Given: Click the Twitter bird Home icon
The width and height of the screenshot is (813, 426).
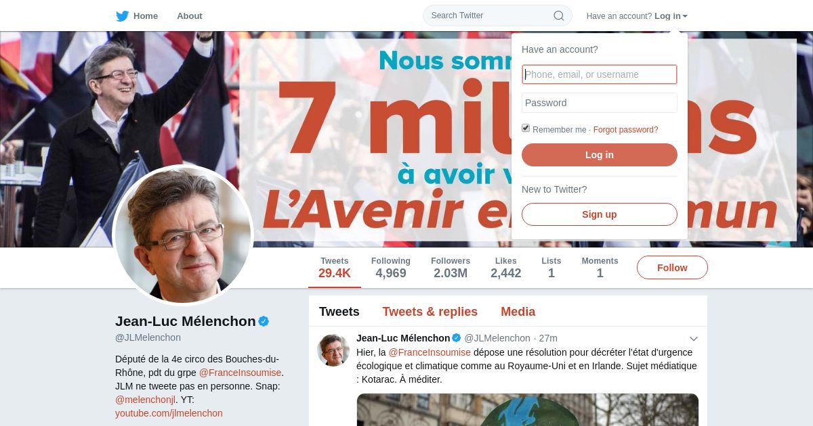Looking at the screenshot, I should 122,16.
